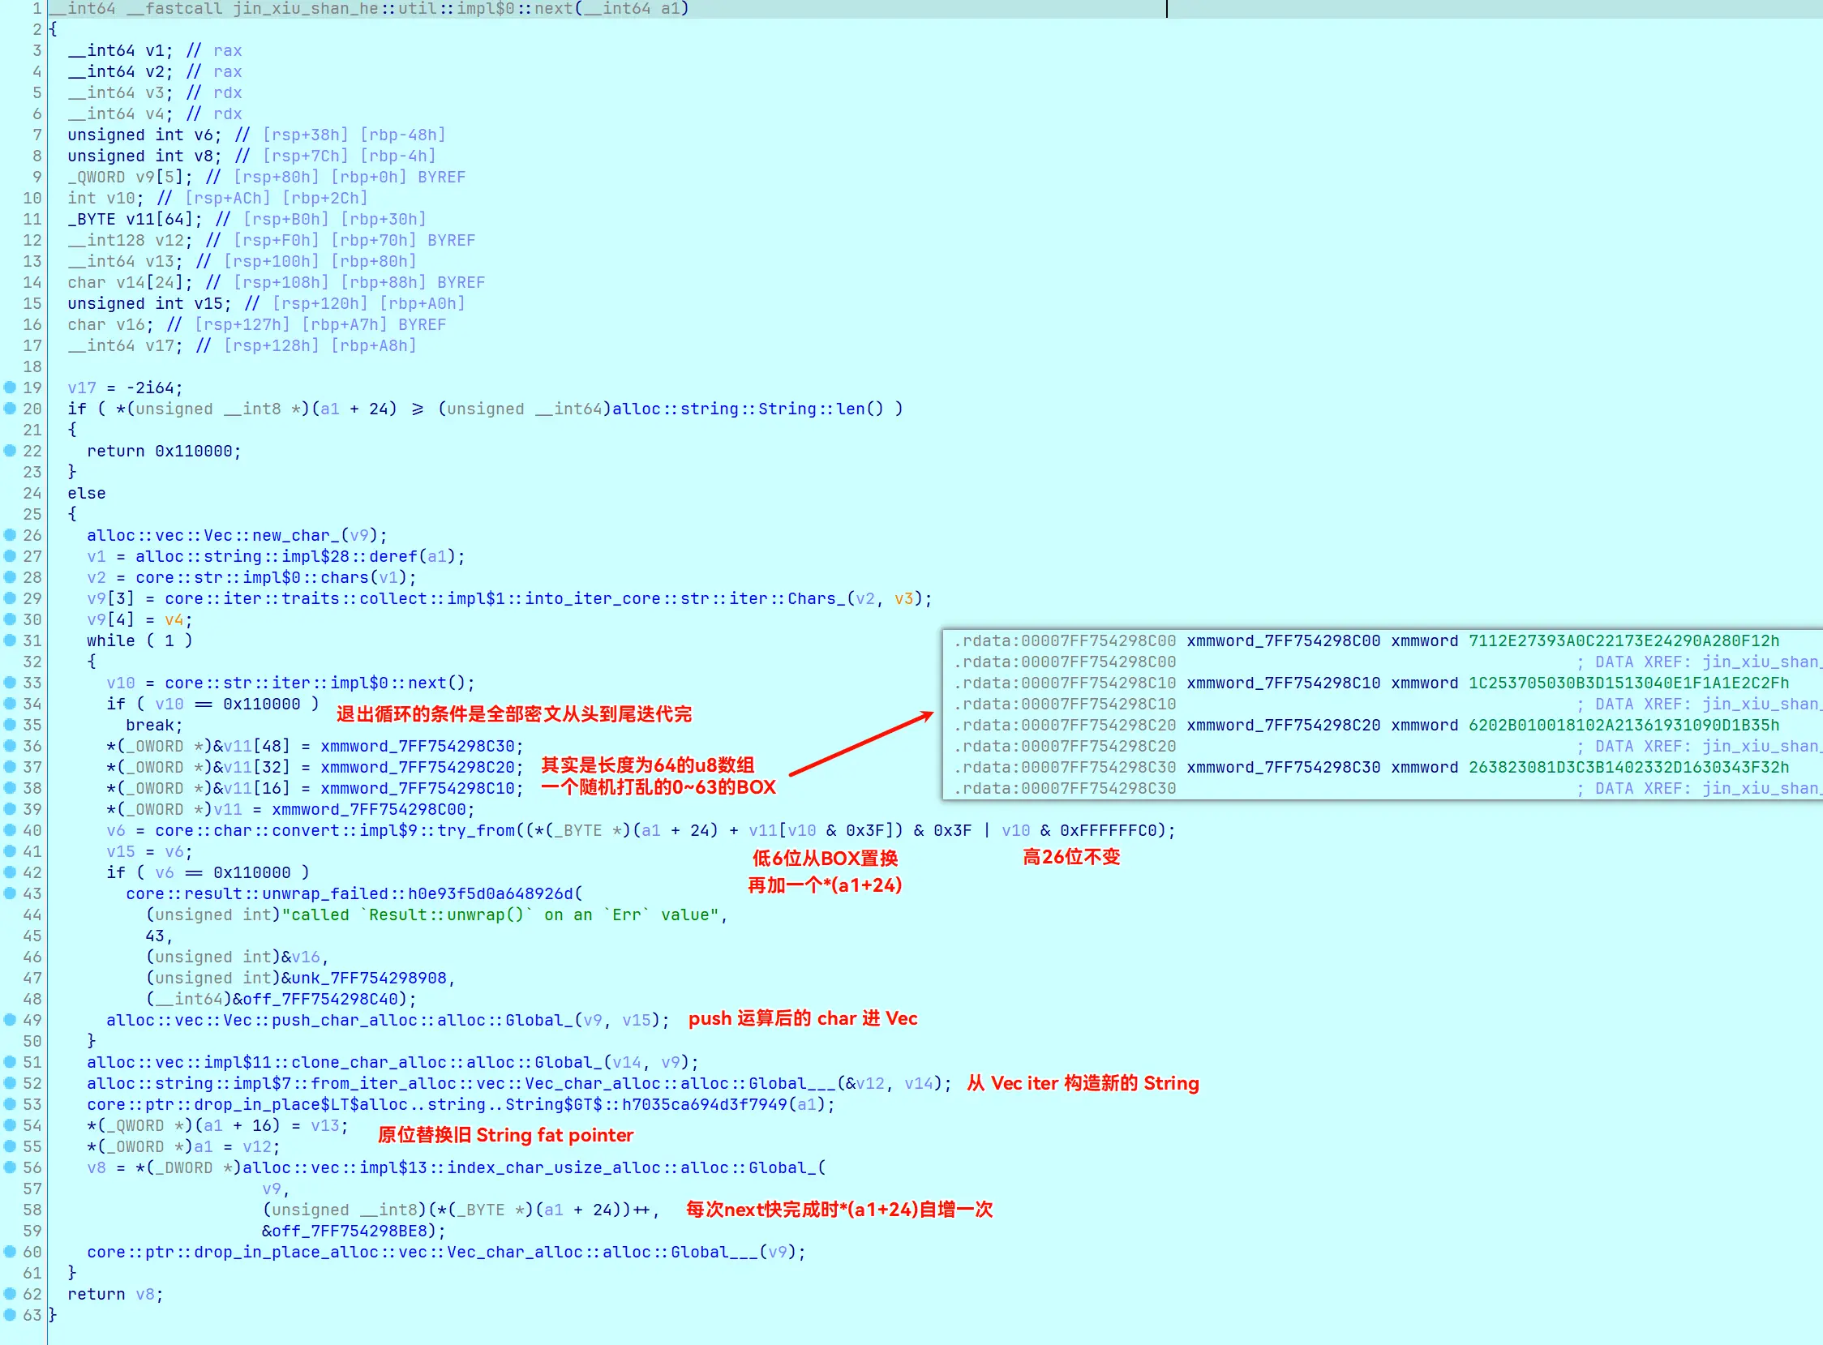Click breakpoint marker beside line 33
The width and height of the screenshot is (1823, 1345).
pos(10,683)
